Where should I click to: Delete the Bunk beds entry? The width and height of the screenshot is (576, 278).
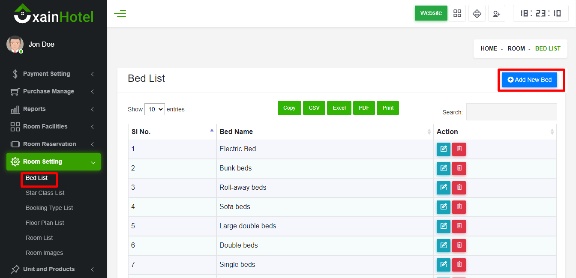459,168
